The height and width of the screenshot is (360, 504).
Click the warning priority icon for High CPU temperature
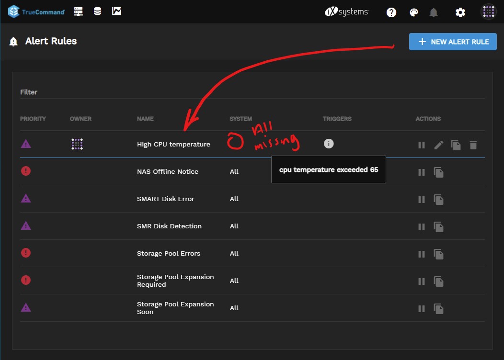coord(26,144)
